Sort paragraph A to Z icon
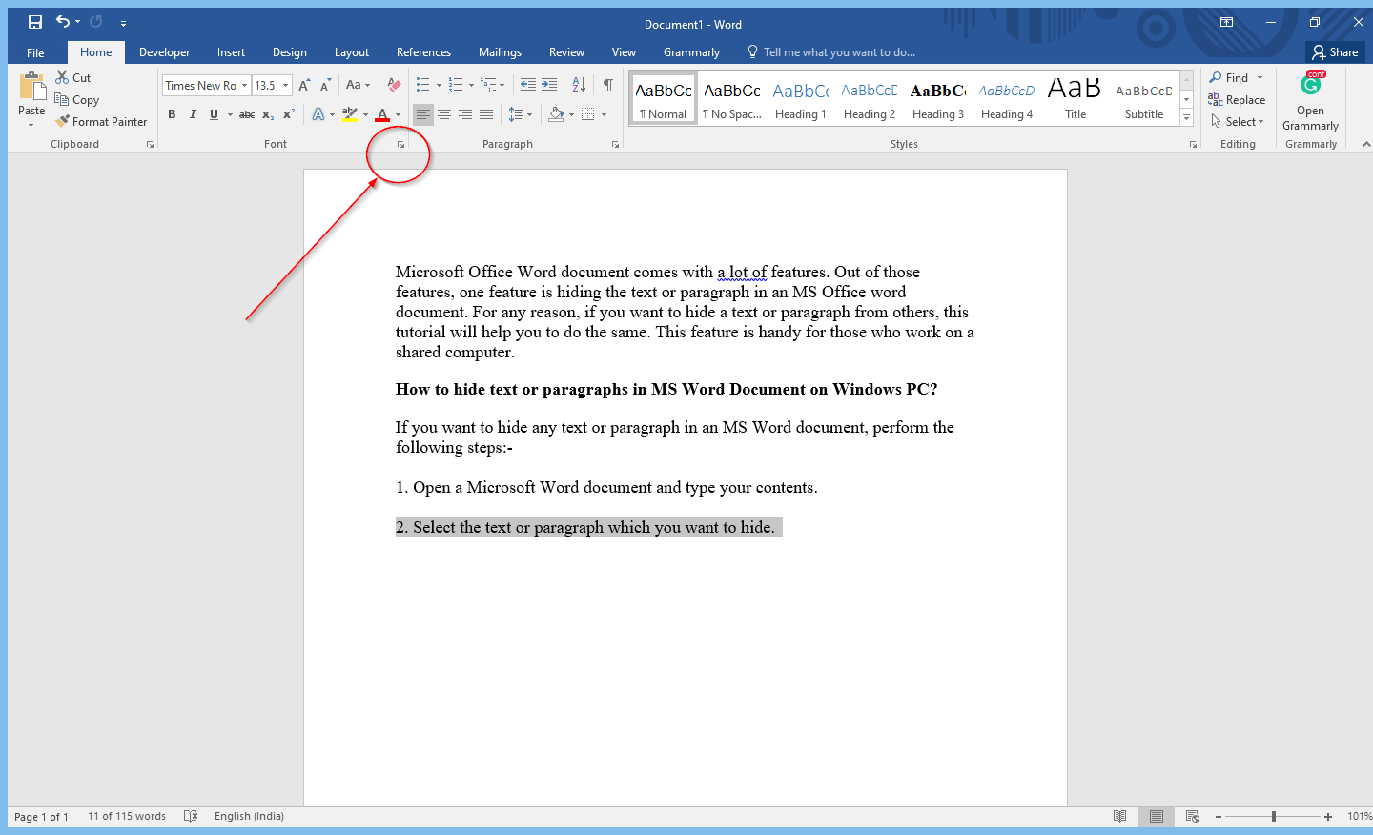The image size is (1373, 835). tap(579, 86)
